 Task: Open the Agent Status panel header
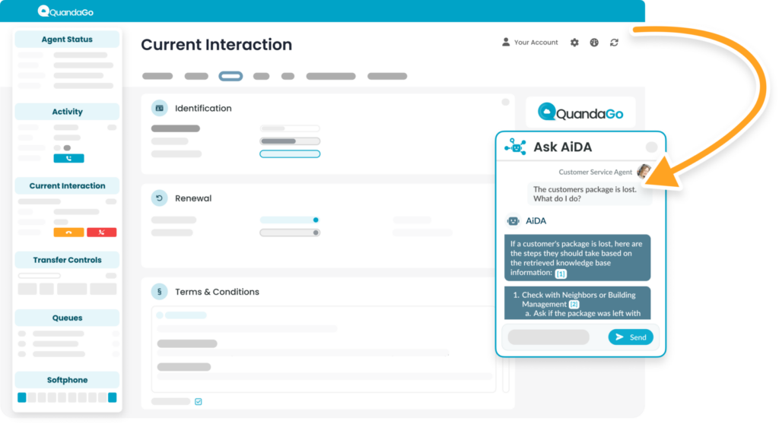[67, 40]
